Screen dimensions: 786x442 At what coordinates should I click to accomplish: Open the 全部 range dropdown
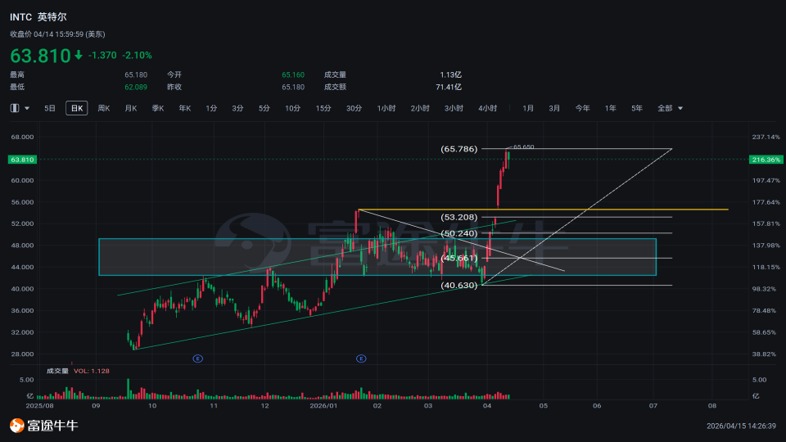click(x=671, y=108)
